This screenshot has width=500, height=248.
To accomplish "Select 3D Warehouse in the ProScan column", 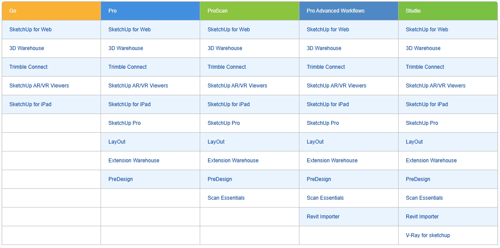I will [225, 48].
